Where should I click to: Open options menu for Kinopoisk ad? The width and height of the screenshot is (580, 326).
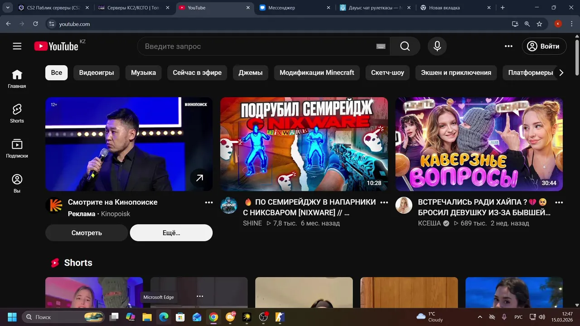(209, 202)
